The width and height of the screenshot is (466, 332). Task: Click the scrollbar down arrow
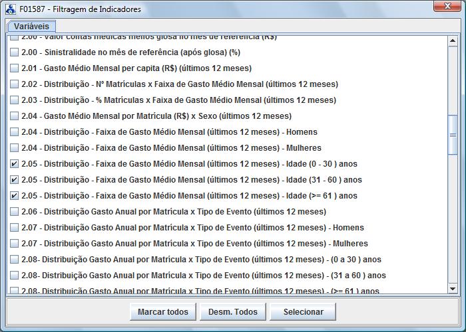(453, 289)
